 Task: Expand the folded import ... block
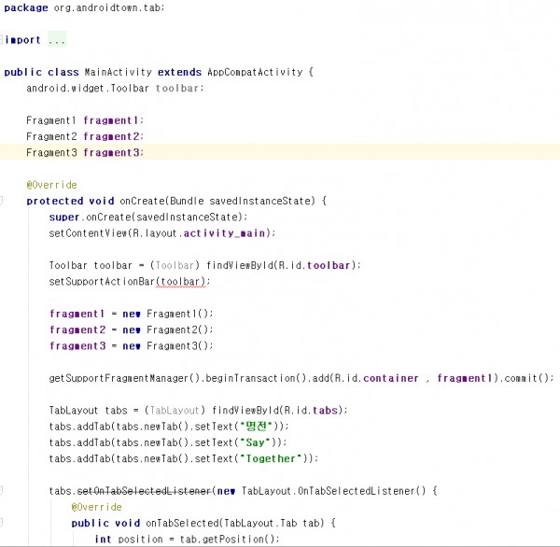click(57, 40)
